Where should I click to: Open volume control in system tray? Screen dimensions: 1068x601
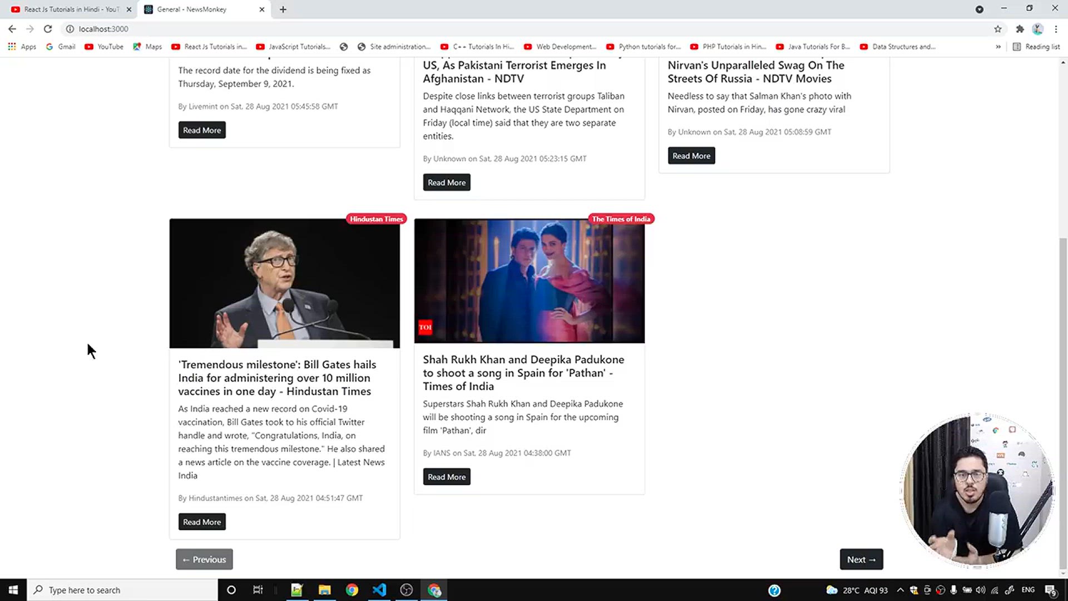coord(981,590)
